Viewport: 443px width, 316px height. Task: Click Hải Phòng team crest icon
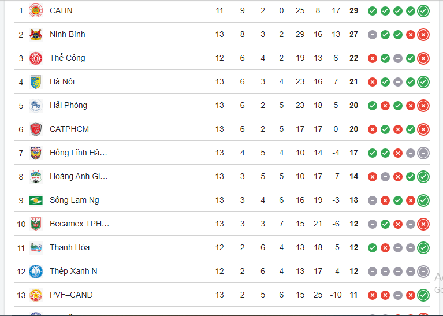(x=36, y=105)
